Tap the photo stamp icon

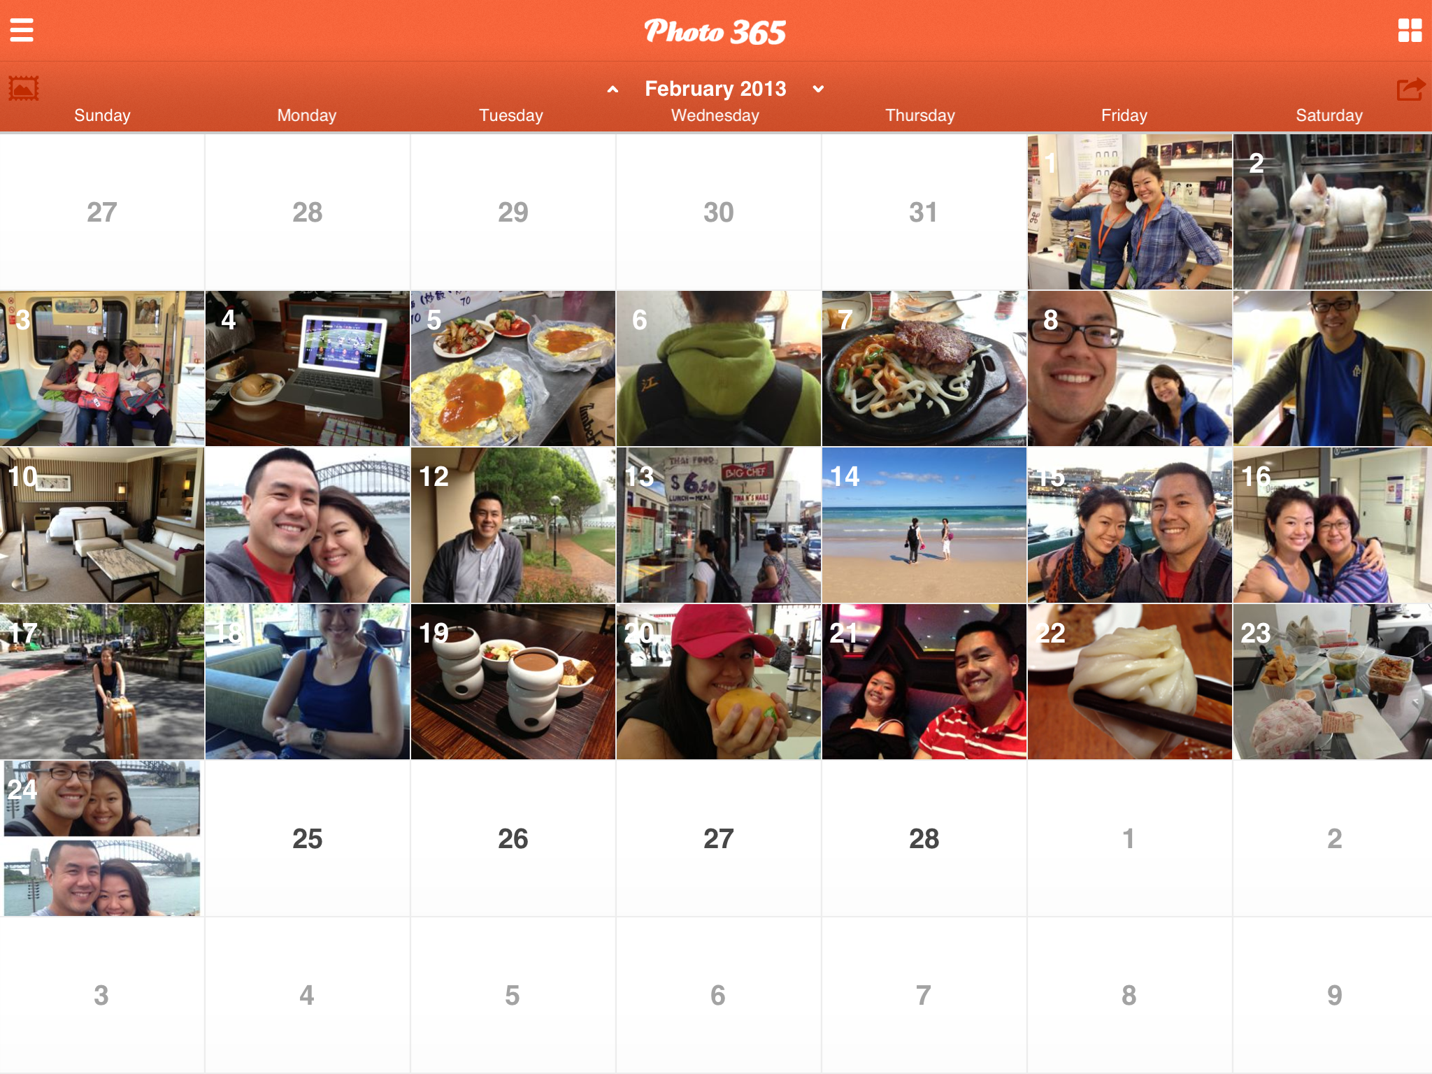pyautogui.click(x=24, y=89)
